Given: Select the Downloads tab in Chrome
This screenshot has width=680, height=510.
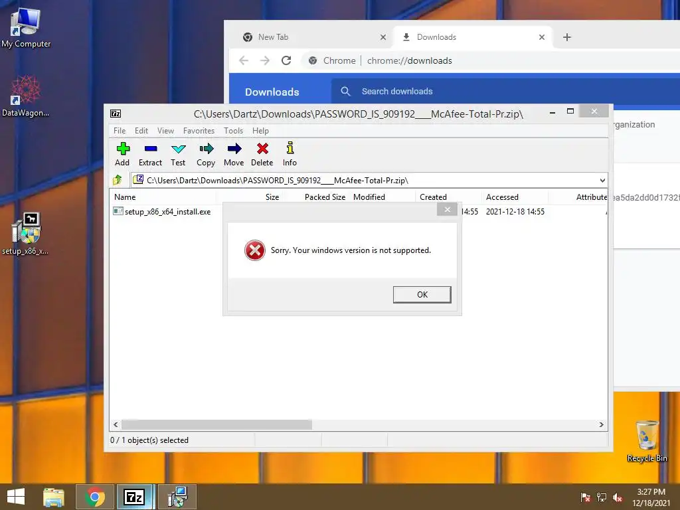Looking at the screenshot, I should pyautogui.click(x=473, y=37).
